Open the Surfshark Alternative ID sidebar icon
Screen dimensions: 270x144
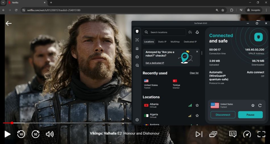[x=137, y=40]
